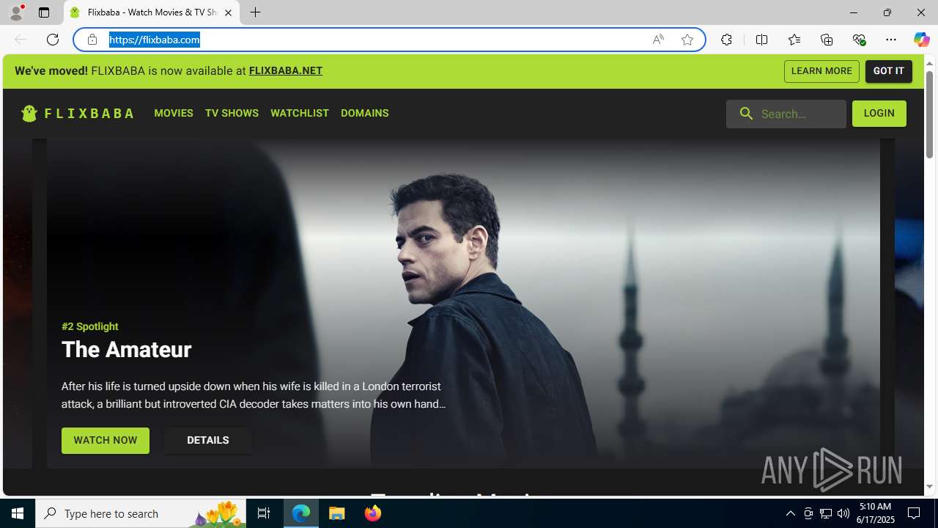Click the address bar URL

(155, 40)
